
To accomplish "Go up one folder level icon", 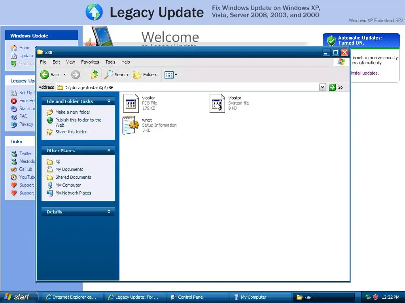I will tap(94, 75).
